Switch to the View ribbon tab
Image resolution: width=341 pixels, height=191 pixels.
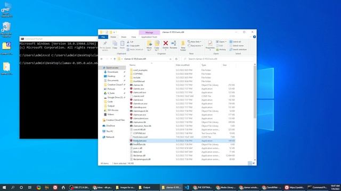tap(134, 37)
